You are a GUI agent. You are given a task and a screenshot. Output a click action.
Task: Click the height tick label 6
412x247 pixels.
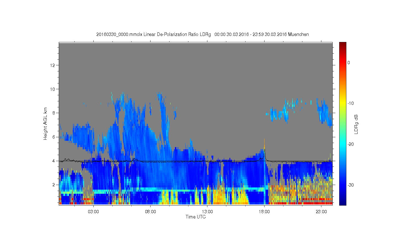point(54,137)
